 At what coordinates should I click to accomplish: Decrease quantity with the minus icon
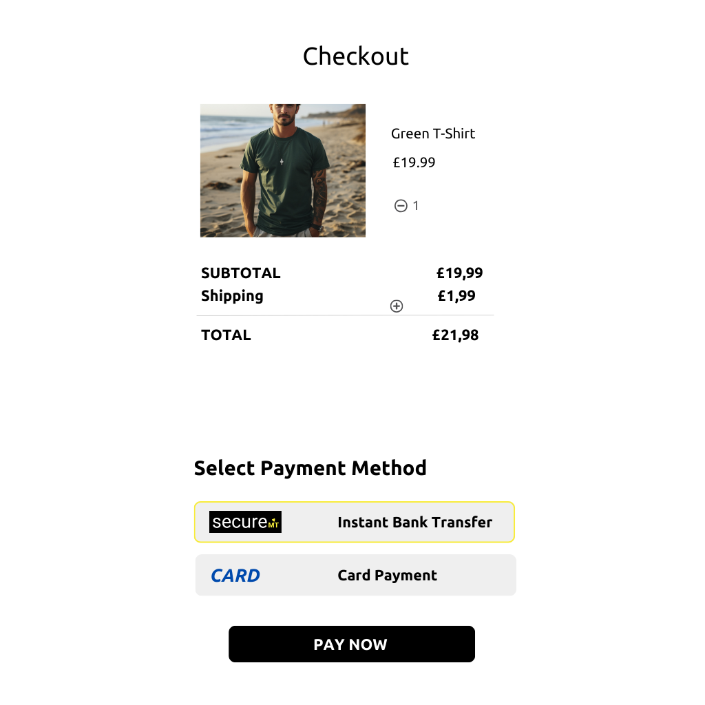[401, 206]
